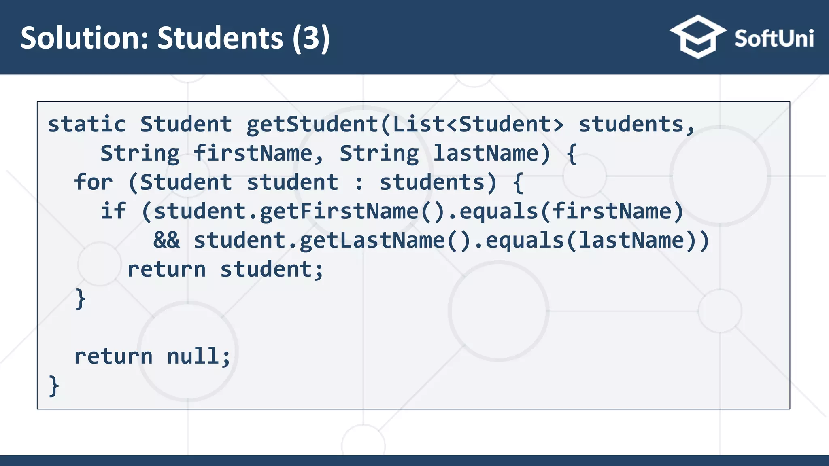Click "equals(lastName))" in the condition
829x466 pixels.
click(597, 240)
